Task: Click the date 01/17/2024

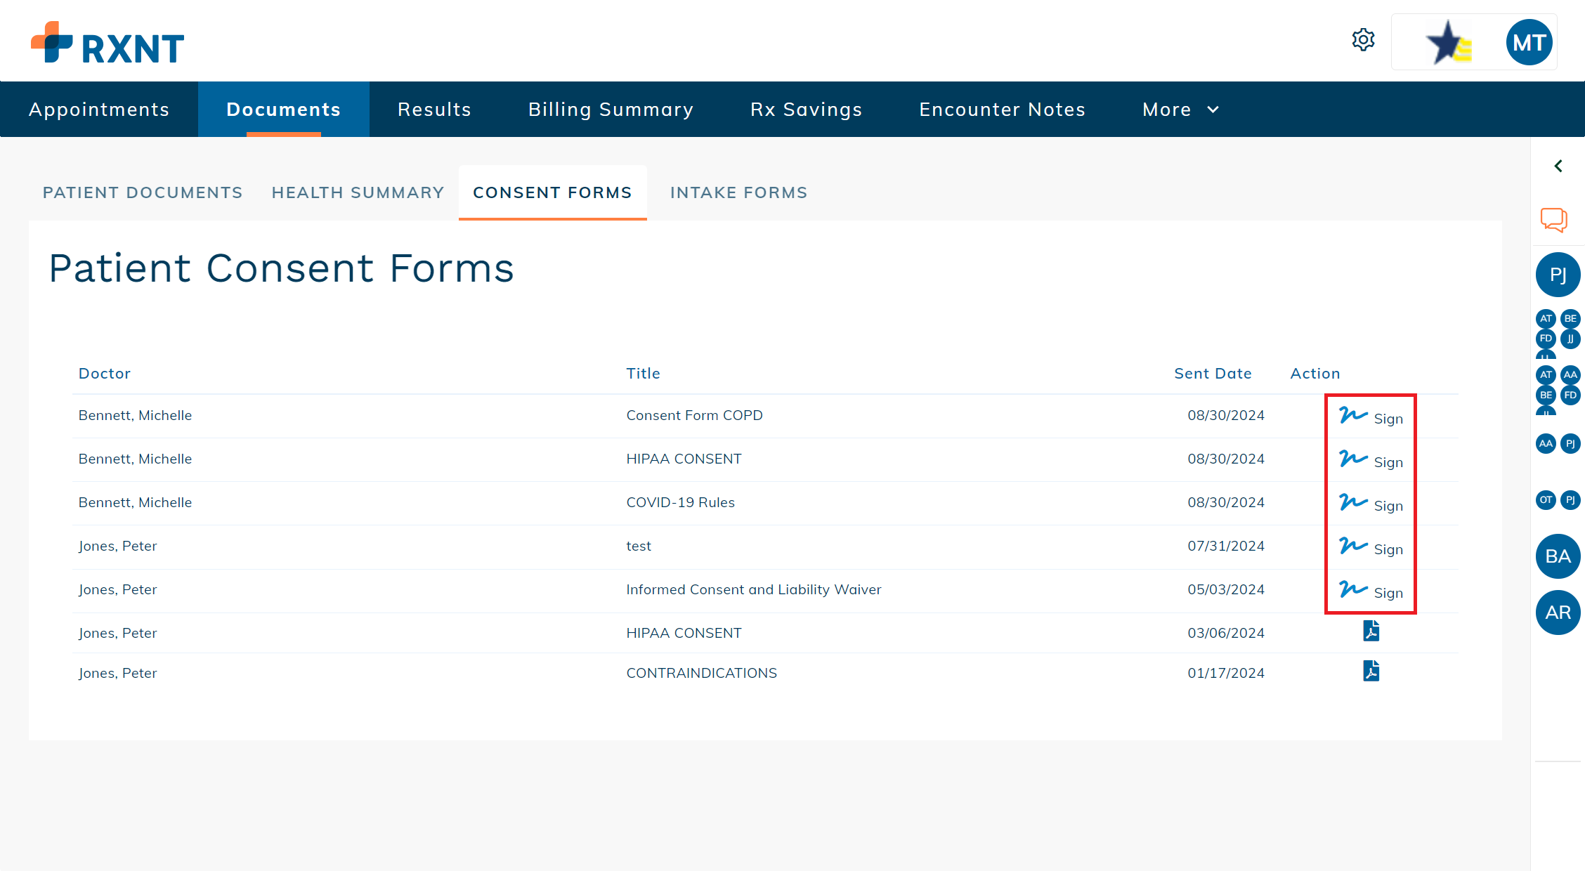Action: (1226, 673)
